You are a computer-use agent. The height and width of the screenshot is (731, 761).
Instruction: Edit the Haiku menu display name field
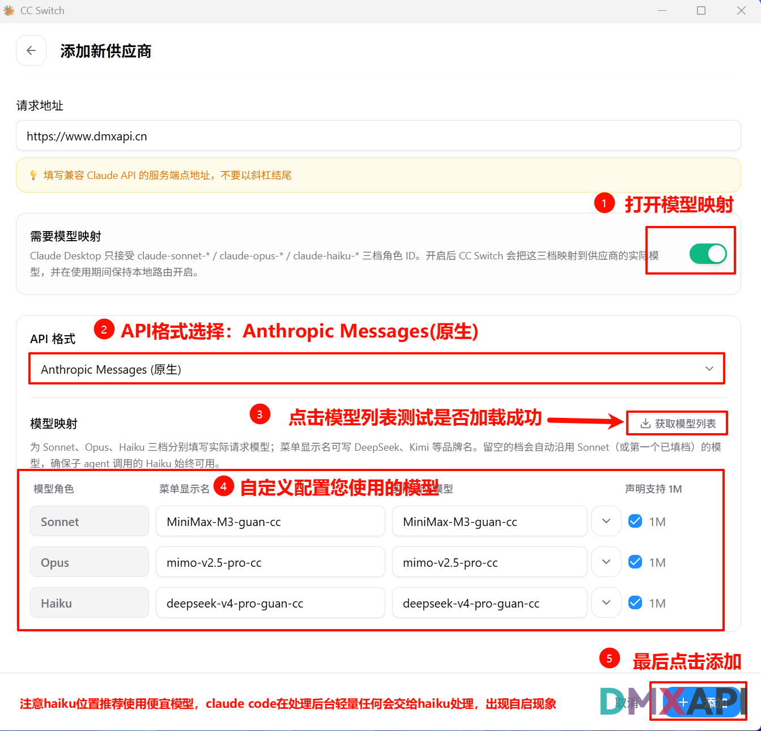tap(270, 602)
